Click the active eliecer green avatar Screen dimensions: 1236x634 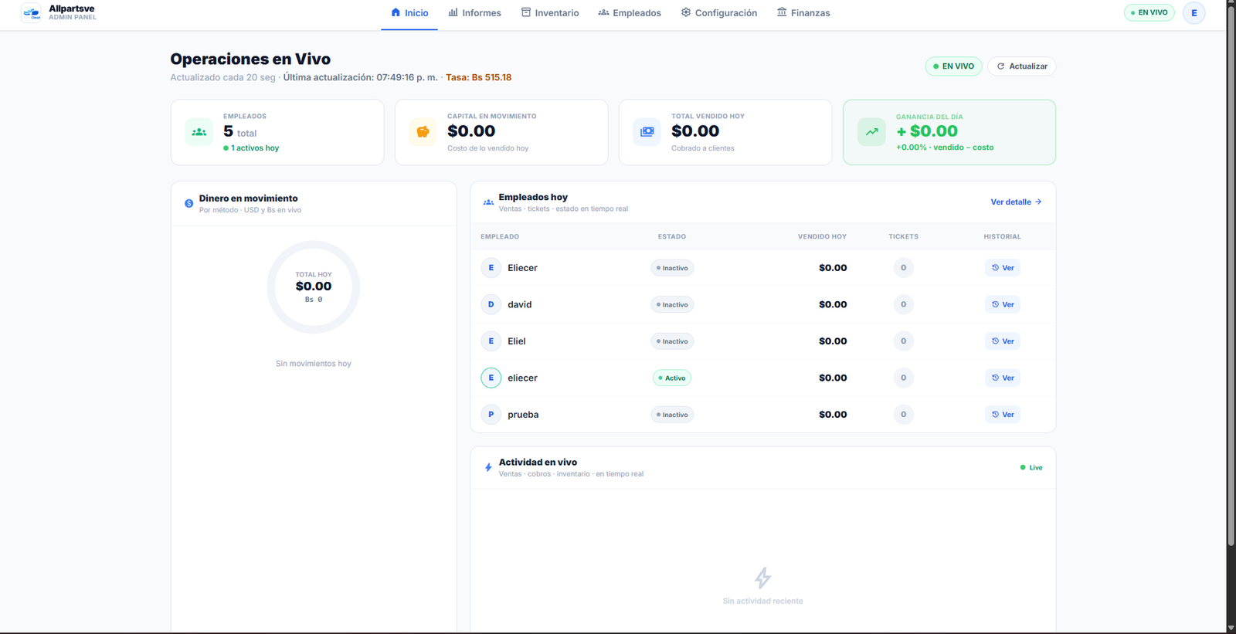(491, 378)
